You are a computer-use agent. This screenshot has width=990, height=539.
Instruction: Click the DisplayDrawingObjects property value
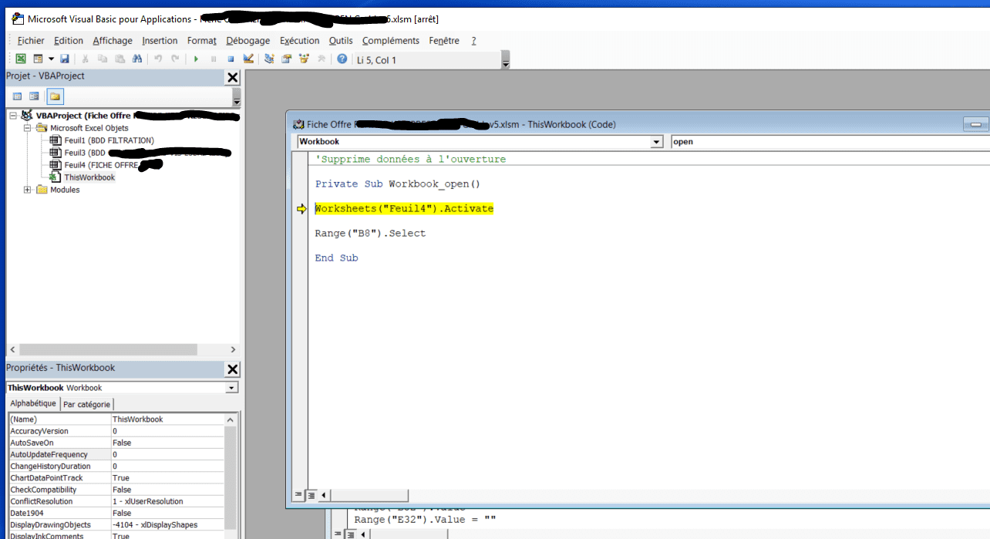coord(167,524)
